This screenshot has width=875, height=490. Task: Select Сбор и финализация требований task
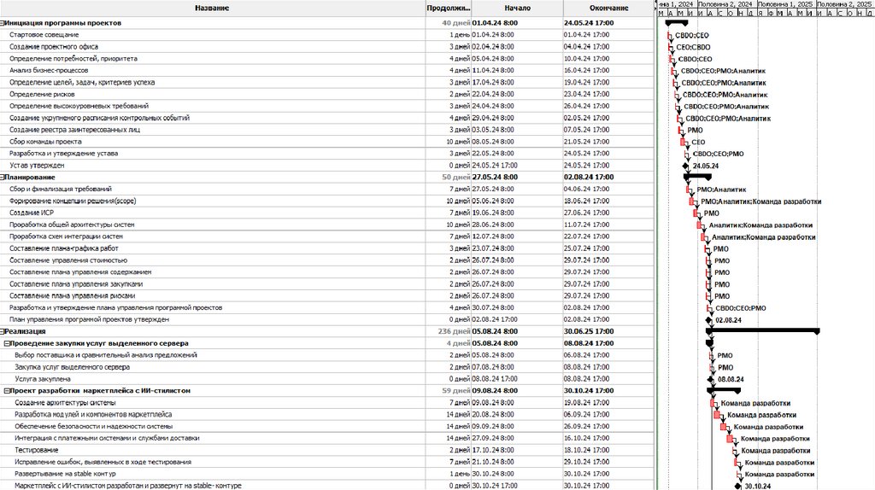pos(61,189)
